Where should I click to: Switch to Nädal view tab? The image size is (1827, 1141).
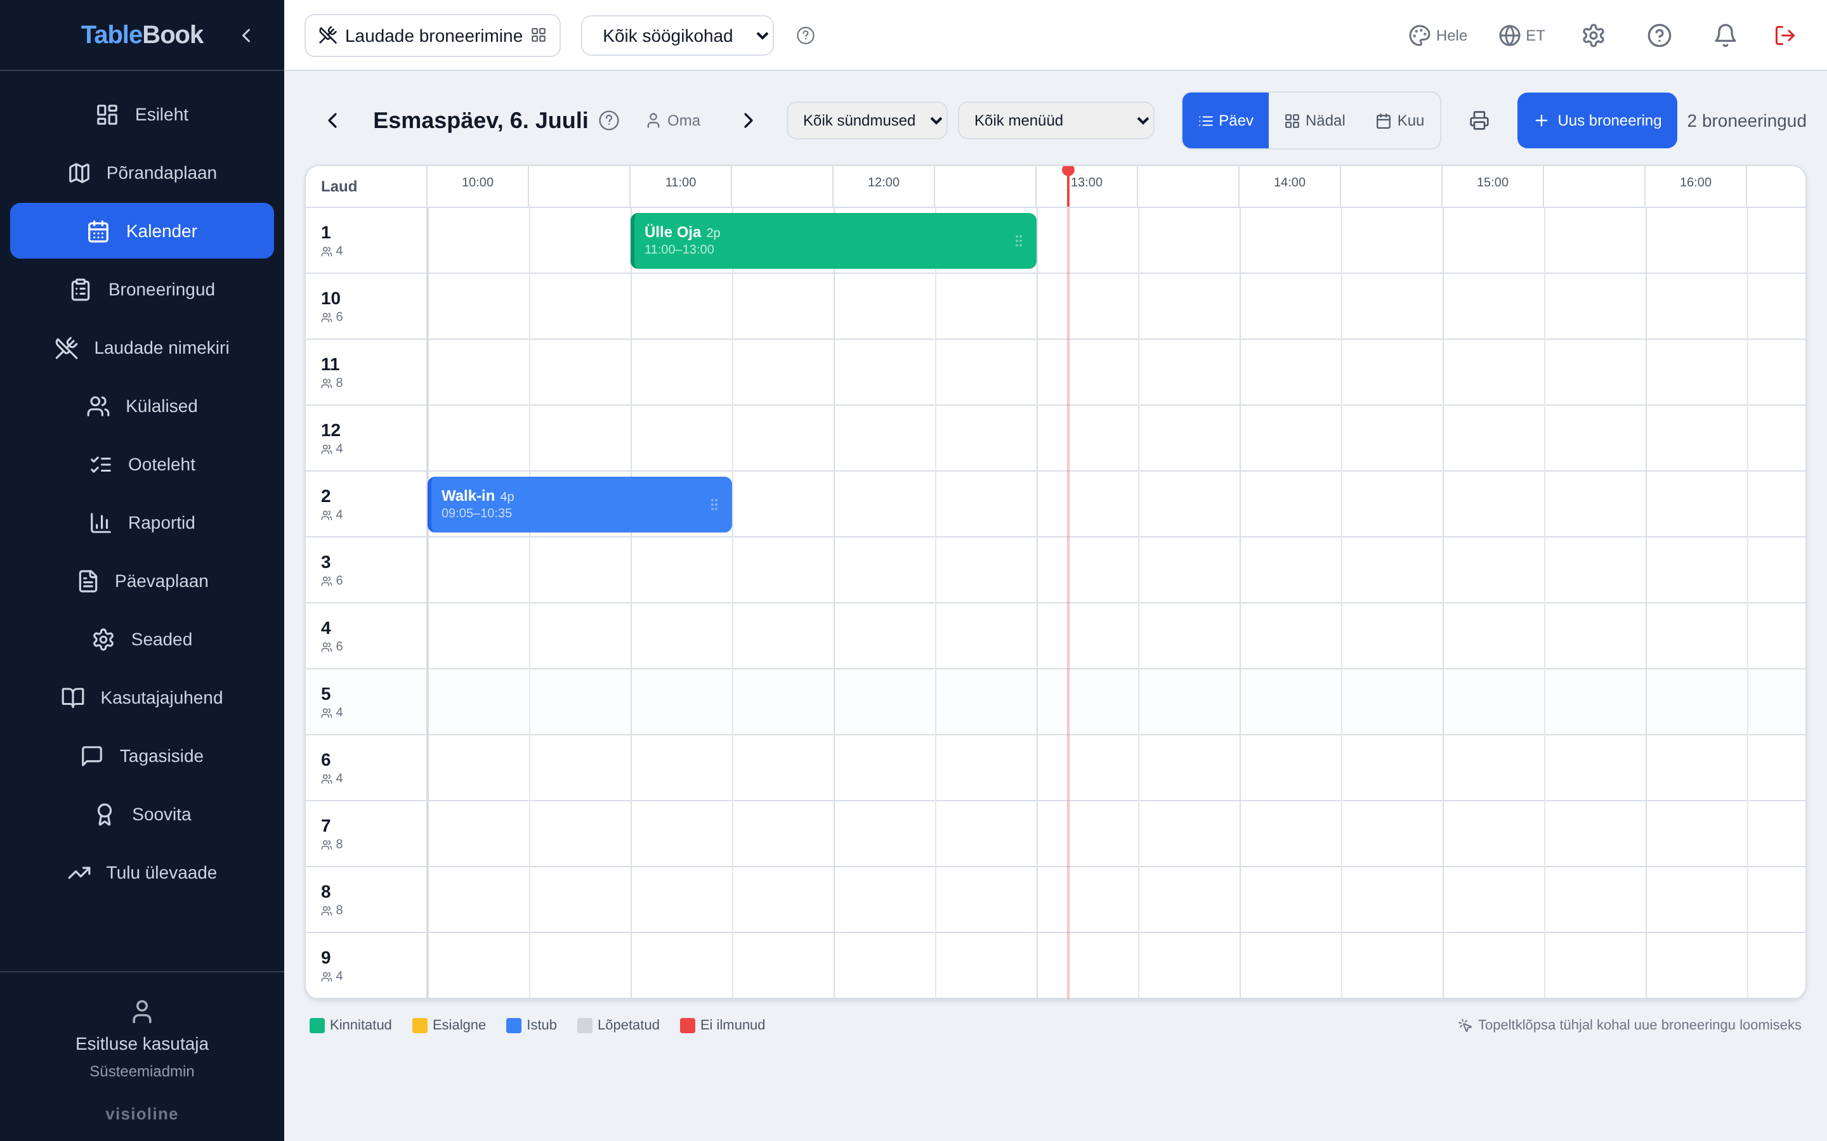1314,120
